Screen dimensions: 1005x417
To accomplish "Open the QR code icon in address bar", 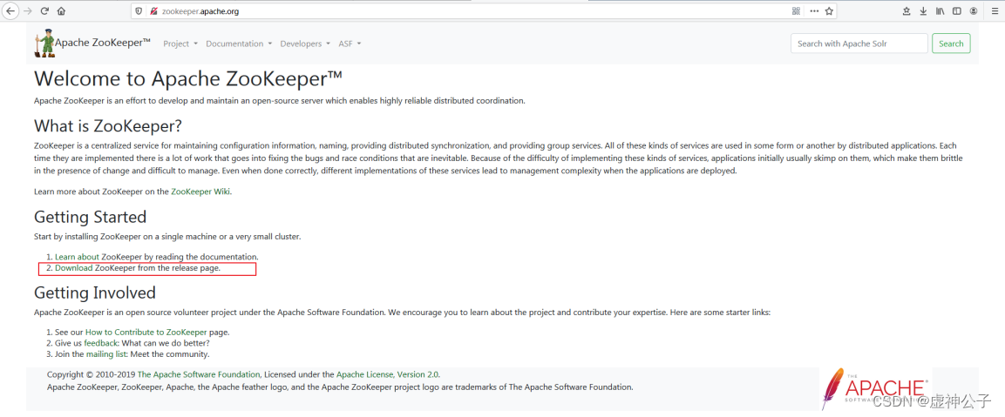I will 796,11.
